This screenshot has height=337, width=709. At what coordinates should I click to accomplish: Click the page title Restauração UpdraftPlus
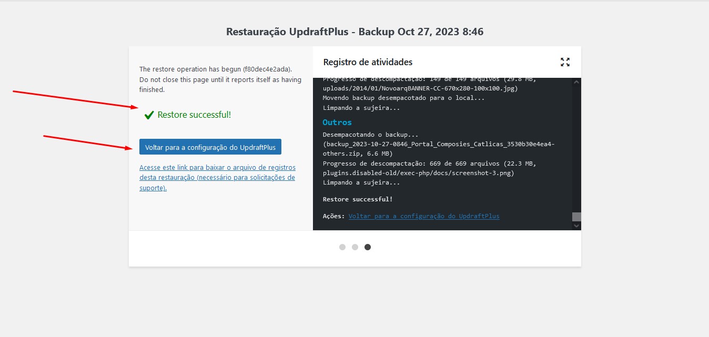pos(354,32)
